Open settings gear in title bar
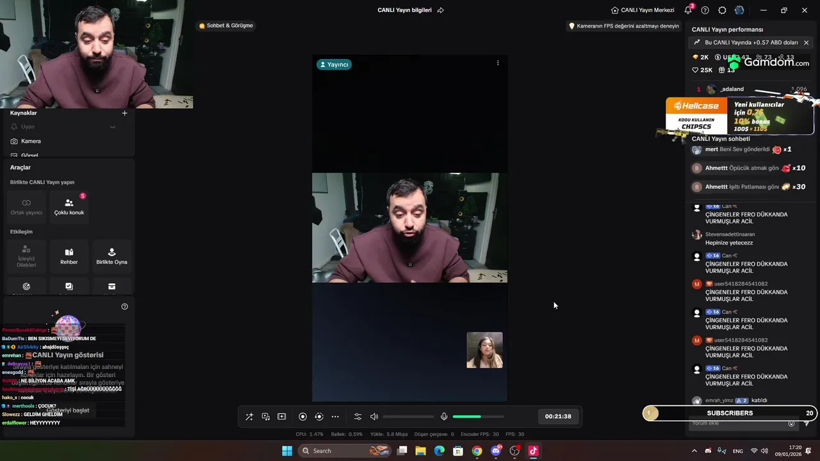The image size is (820, 461). [723, 10]
